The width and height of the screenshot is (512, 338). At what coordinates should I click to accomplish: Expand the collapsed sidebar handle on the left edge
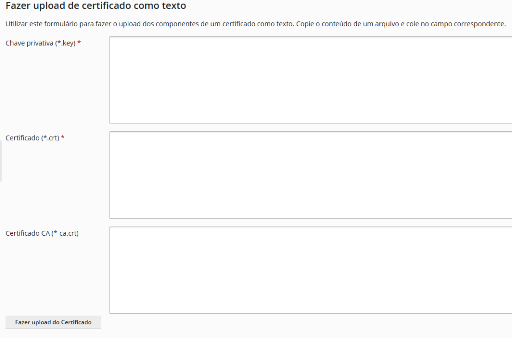click(1, 161)
